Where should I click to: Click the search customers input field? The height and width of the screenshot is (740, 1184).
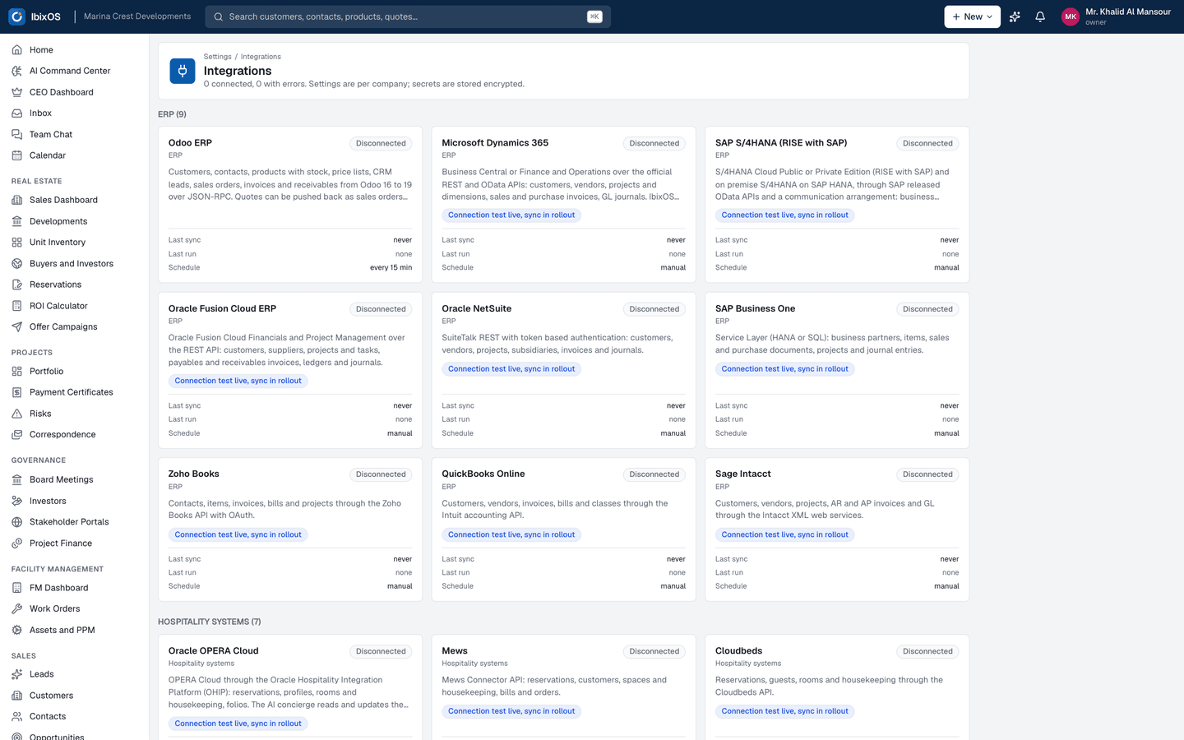pyautogui.click(x=407, y=16)
